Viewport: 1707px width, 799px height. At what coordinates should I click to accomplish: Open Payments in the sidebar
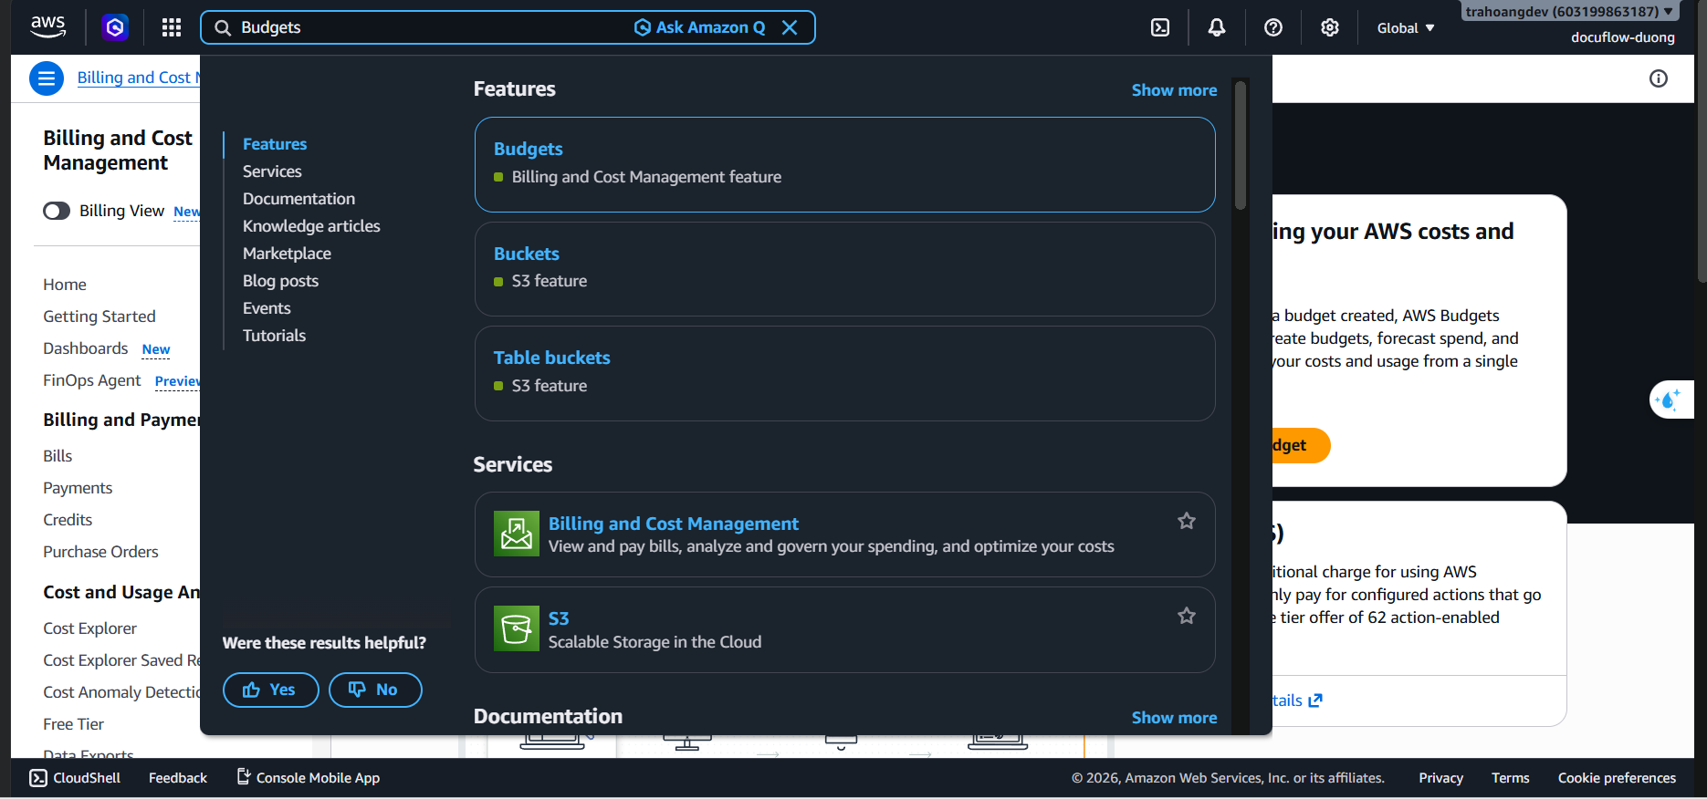point(78,488)
